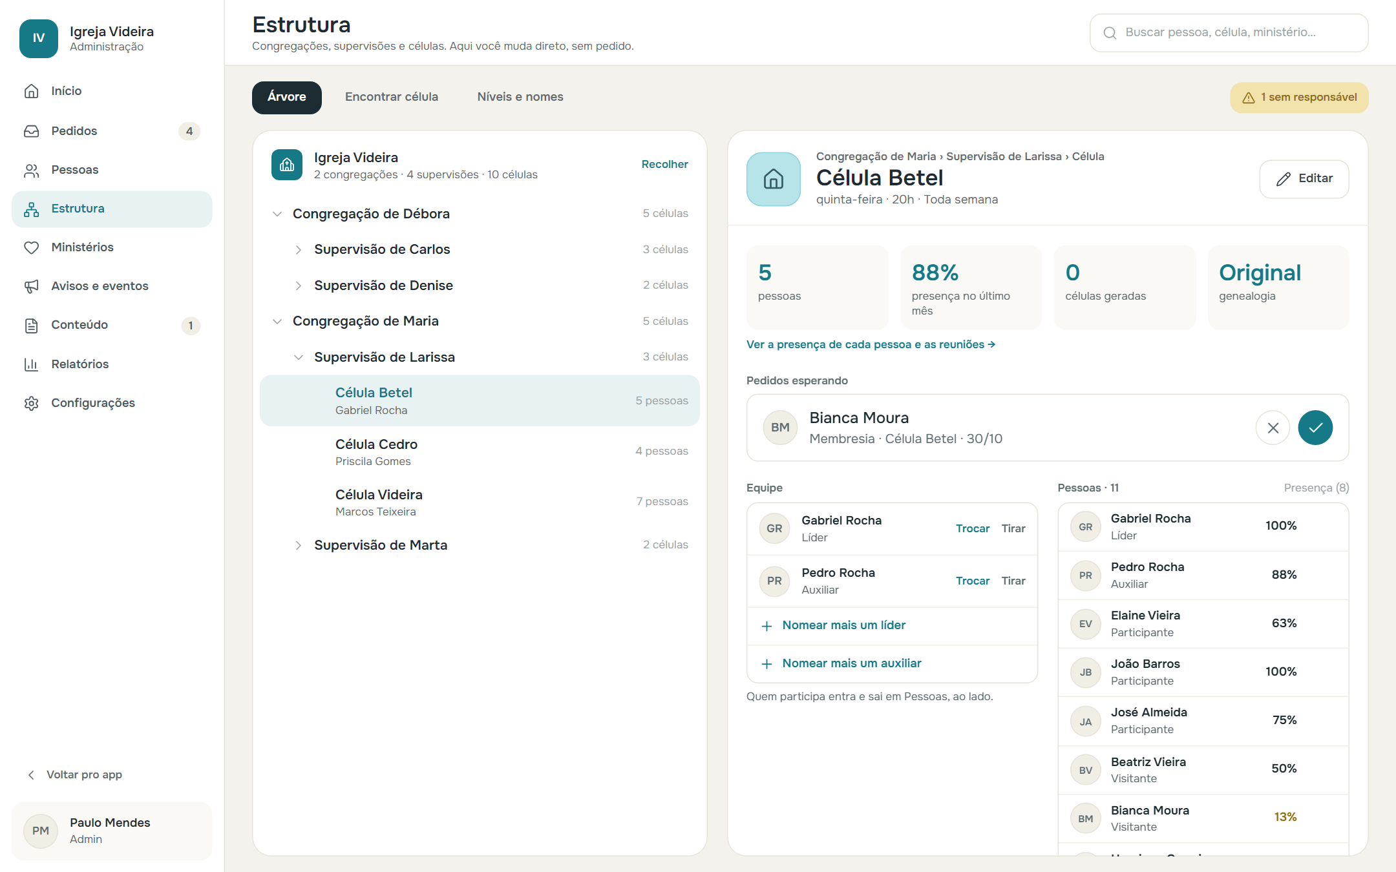Reject Bianca Moura's request with the X
Viewport: 1396px width, 872px height.
point(1273,428)
